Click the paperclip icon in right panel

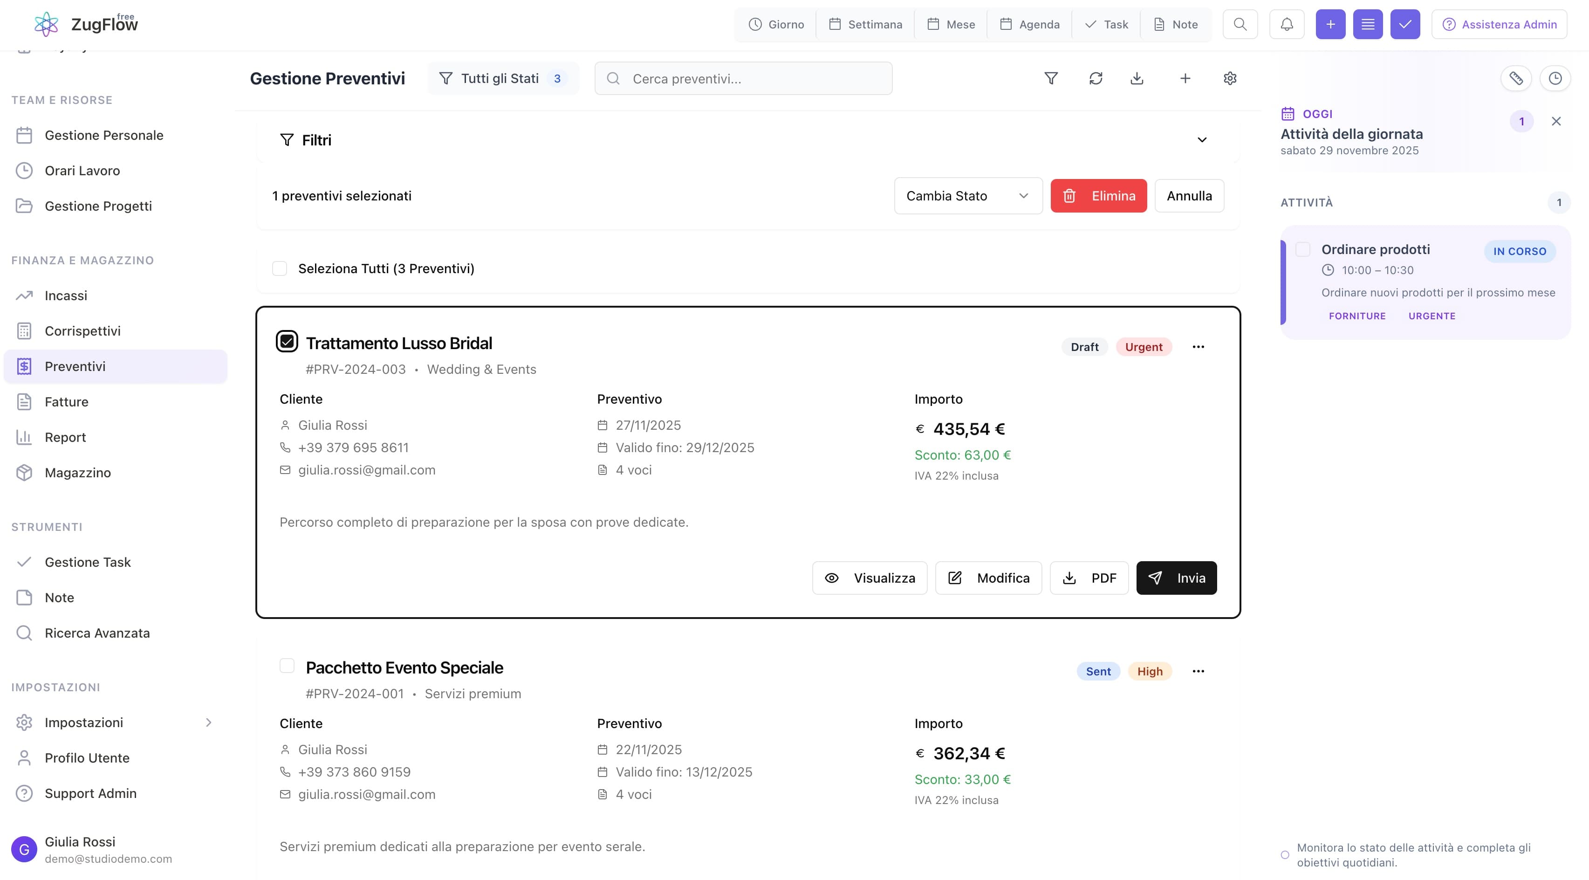(1515, 78)
